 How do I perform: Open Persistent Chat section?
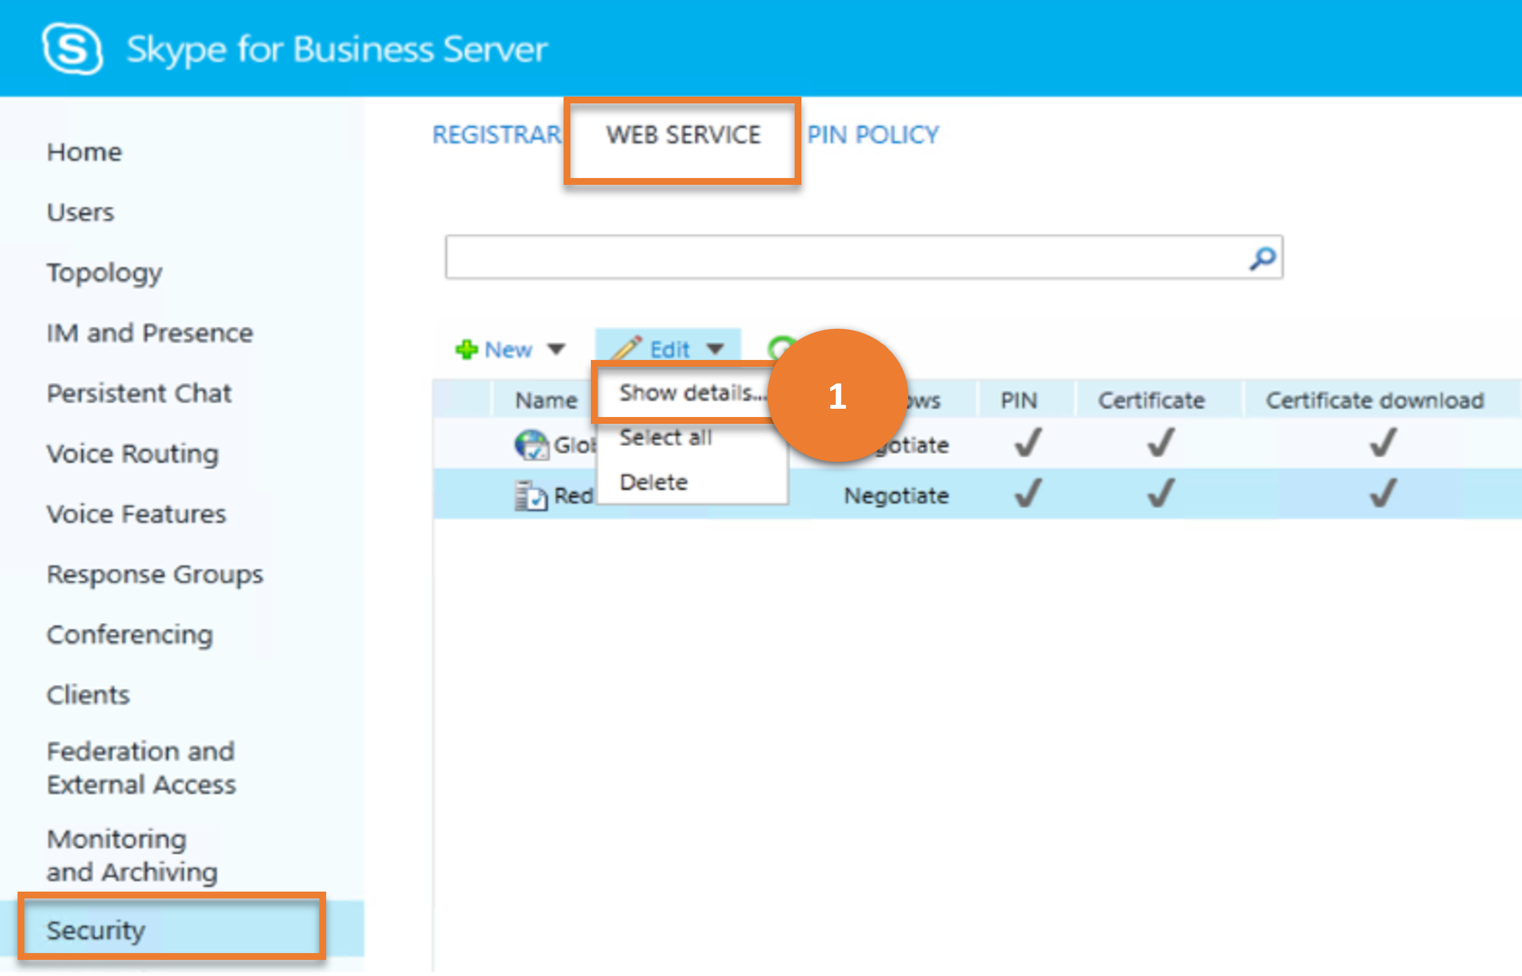(139, 394)
